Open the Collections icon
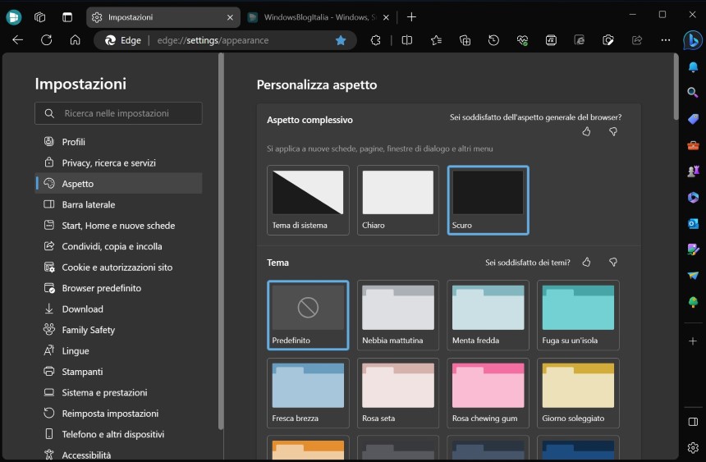The image size is (706, 462). [465, 40]
